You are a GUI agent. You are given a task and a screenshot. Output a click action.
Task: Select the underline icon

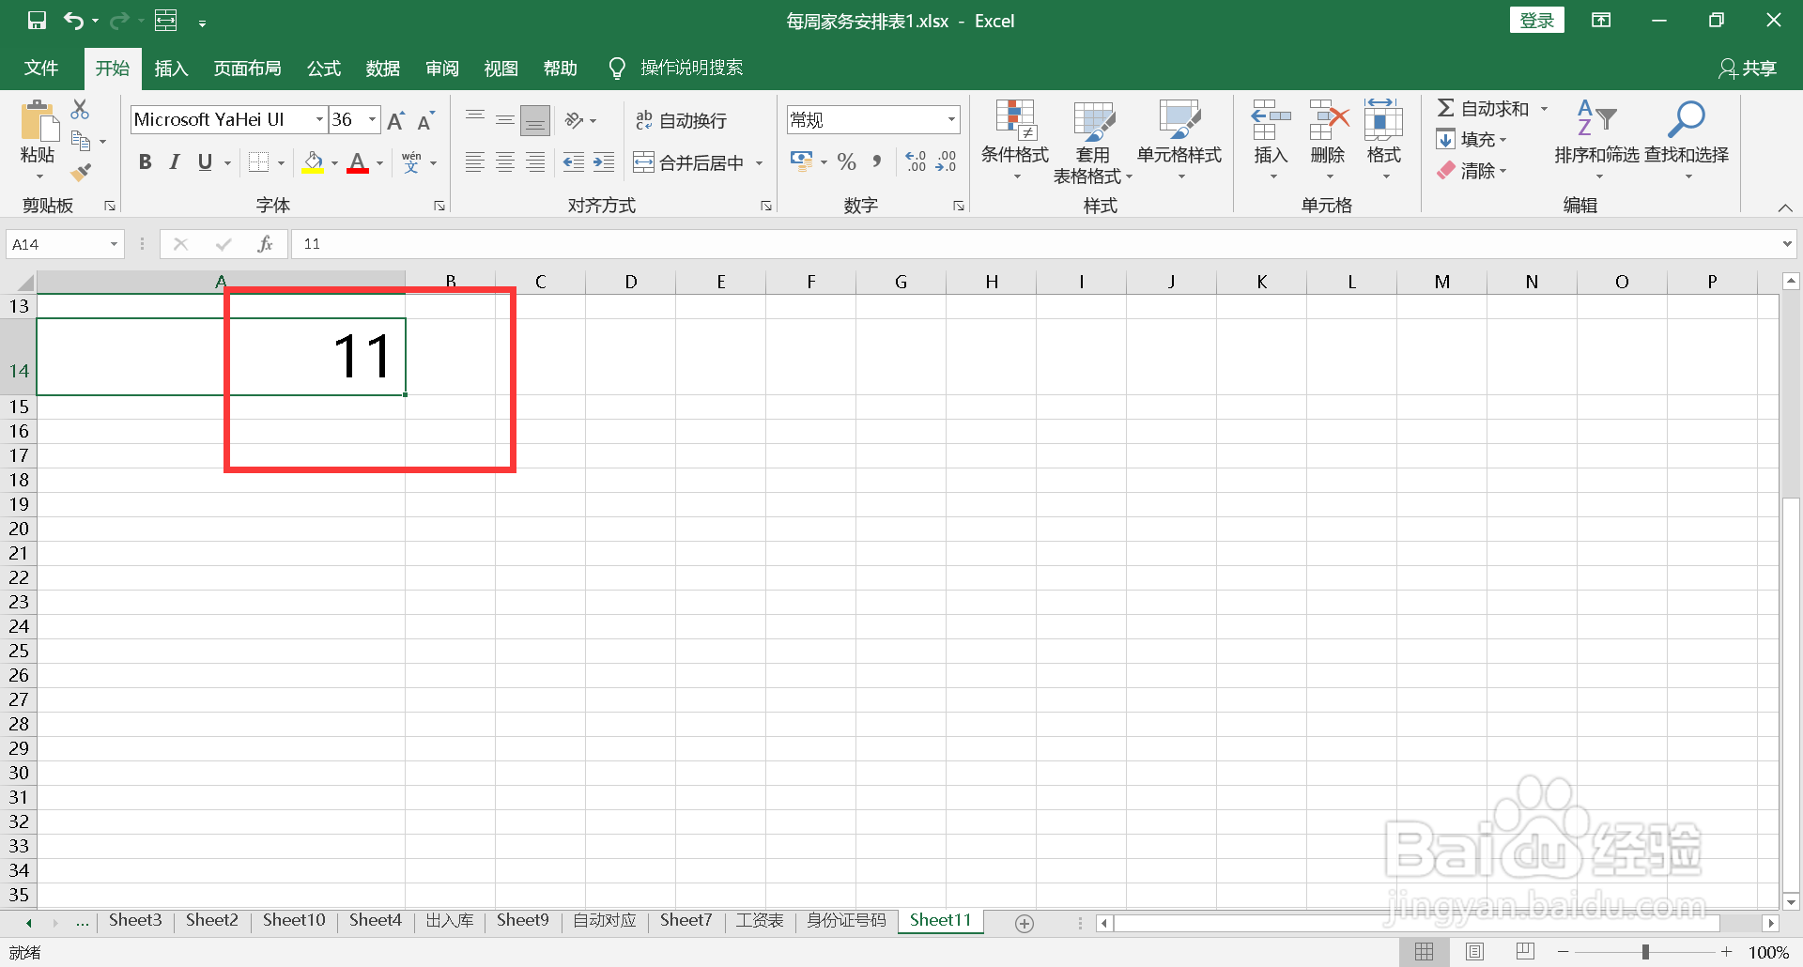(x=205, y=161)
